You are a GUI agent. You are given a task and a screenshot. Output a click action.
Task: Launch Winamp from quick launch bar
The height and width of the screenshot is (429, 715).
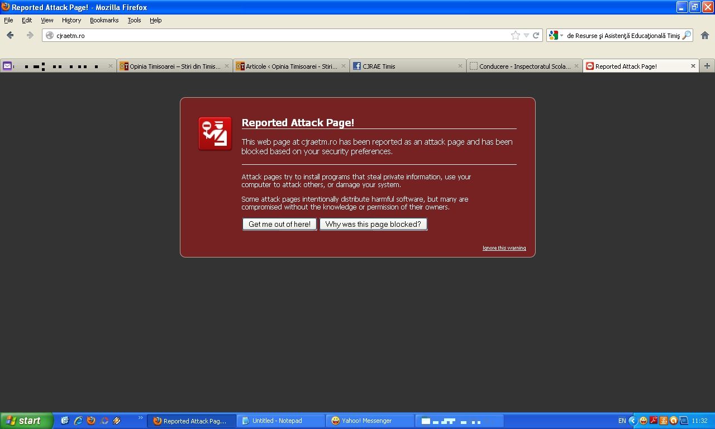coord(117,421)
